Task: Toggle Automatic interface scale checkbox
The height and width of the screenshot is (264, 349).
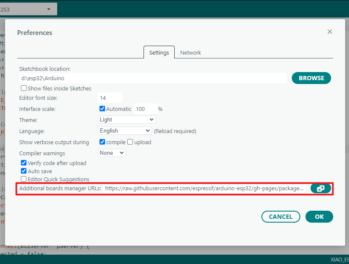Action: tap(102, 109)
